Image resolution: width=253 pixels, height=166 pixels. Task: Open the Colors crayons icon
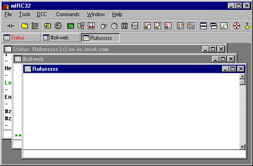[124, 26]
